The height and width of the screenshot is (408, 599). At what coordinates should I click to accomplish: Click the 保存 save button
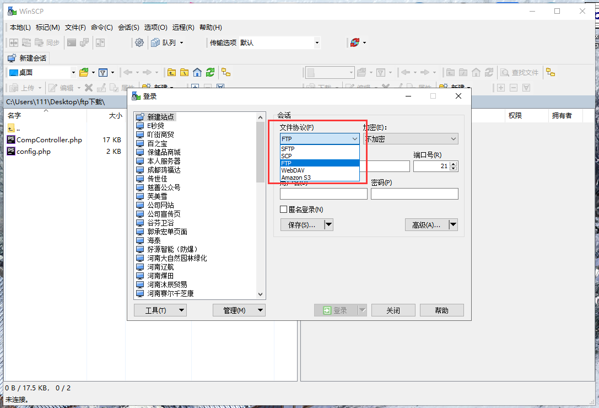302,225
